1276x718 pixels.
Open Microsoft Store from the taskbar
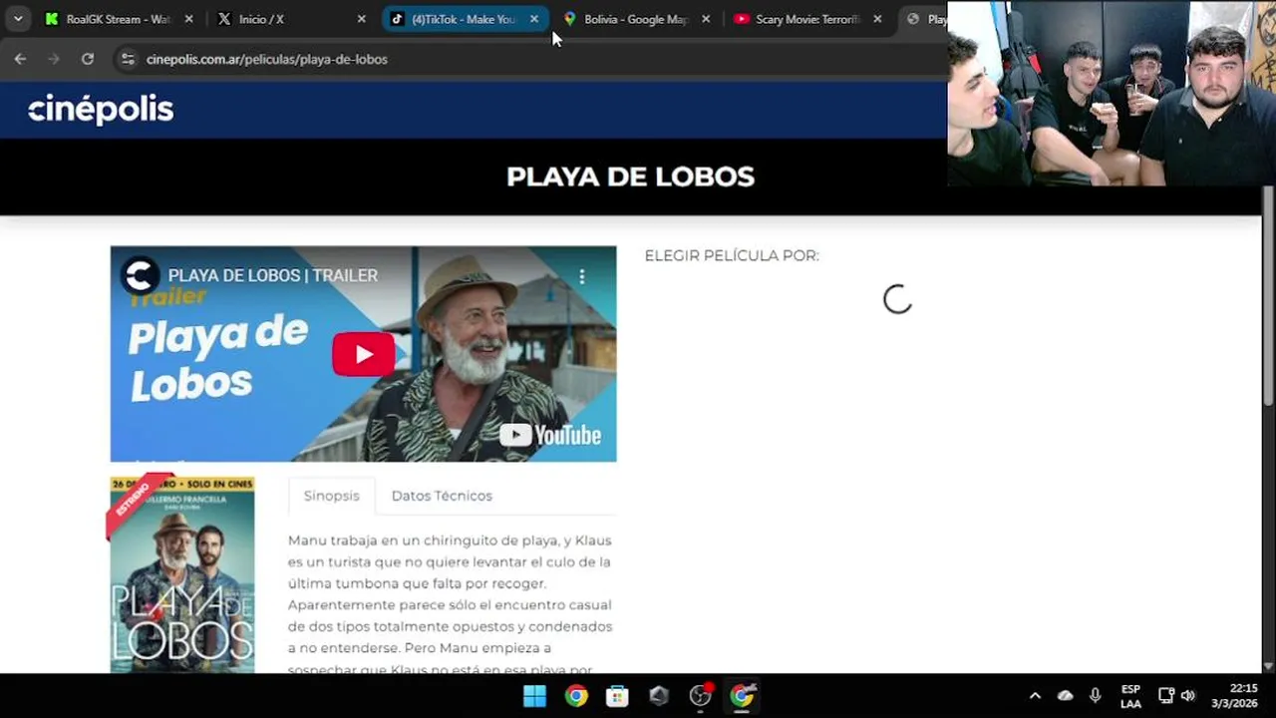pyautogui.click(x=617, y=696)
